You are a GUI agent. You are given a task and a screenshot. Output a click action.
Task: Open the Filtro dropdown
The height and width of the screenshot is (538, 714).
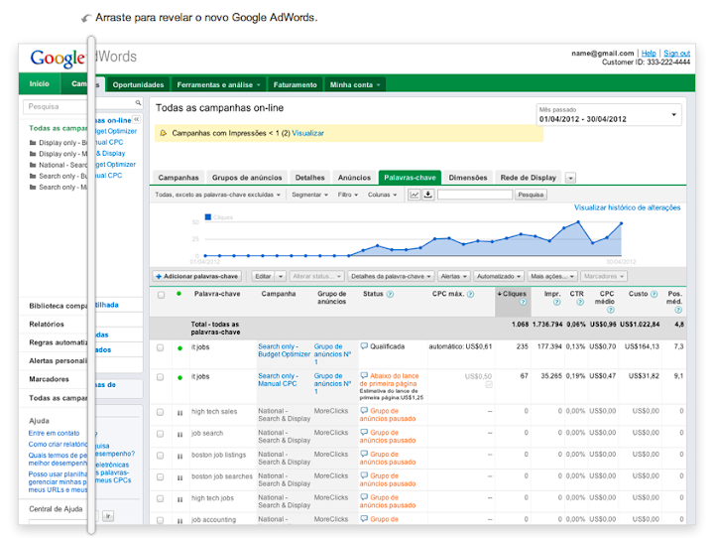pyautogui.click(x=348, y=195)
